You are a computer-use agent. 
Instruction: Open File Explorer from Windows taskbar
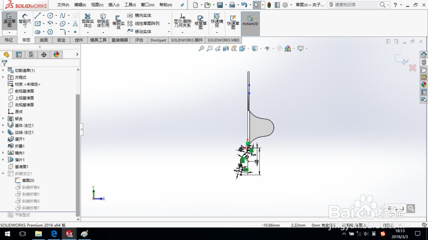click(38, 234)
